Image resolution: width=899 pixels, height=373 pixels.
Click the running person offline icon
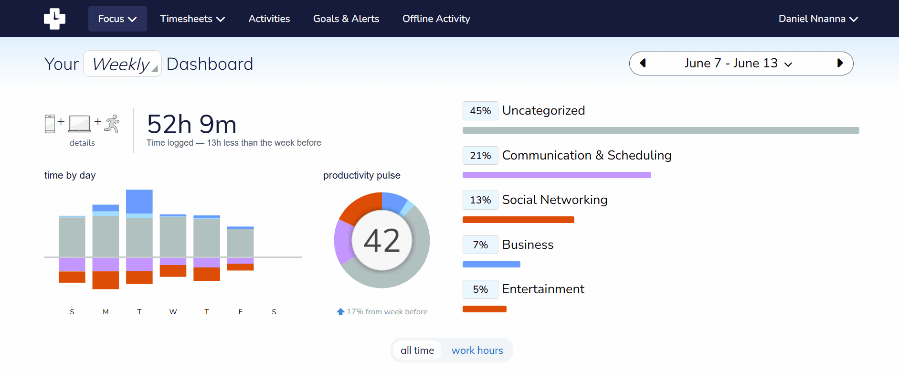point(112,124)
